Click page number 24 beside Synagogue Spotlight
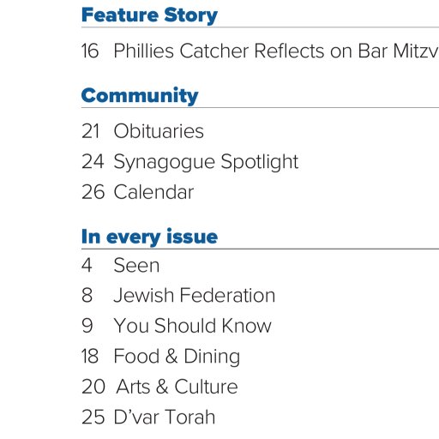Viewport: 439px width, 439px height. pyautogui.click(x=93, y=161)
